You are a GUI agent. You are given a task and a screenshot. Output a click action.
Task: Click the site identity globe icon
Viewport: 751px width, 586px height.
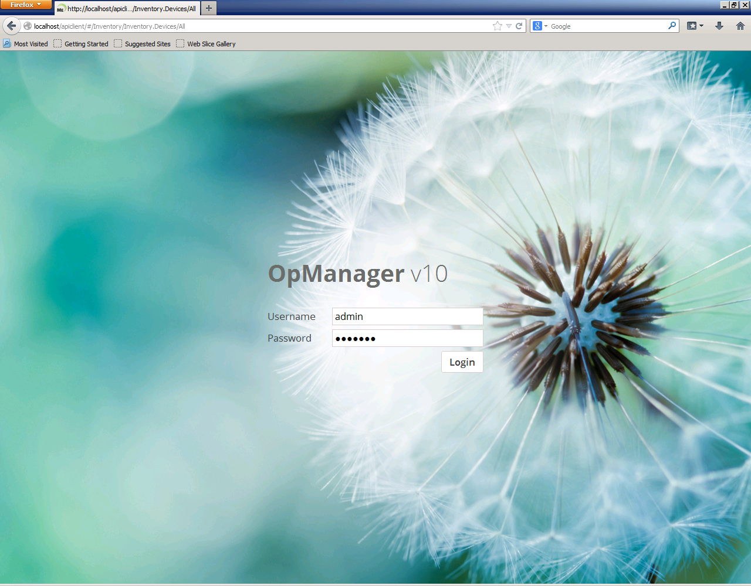click(x=28, y=26)
